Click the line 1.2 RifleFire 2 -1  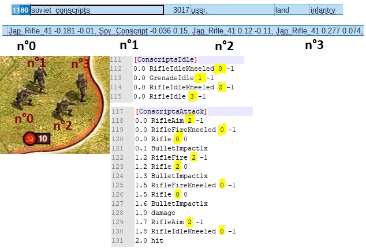(171, 157)
